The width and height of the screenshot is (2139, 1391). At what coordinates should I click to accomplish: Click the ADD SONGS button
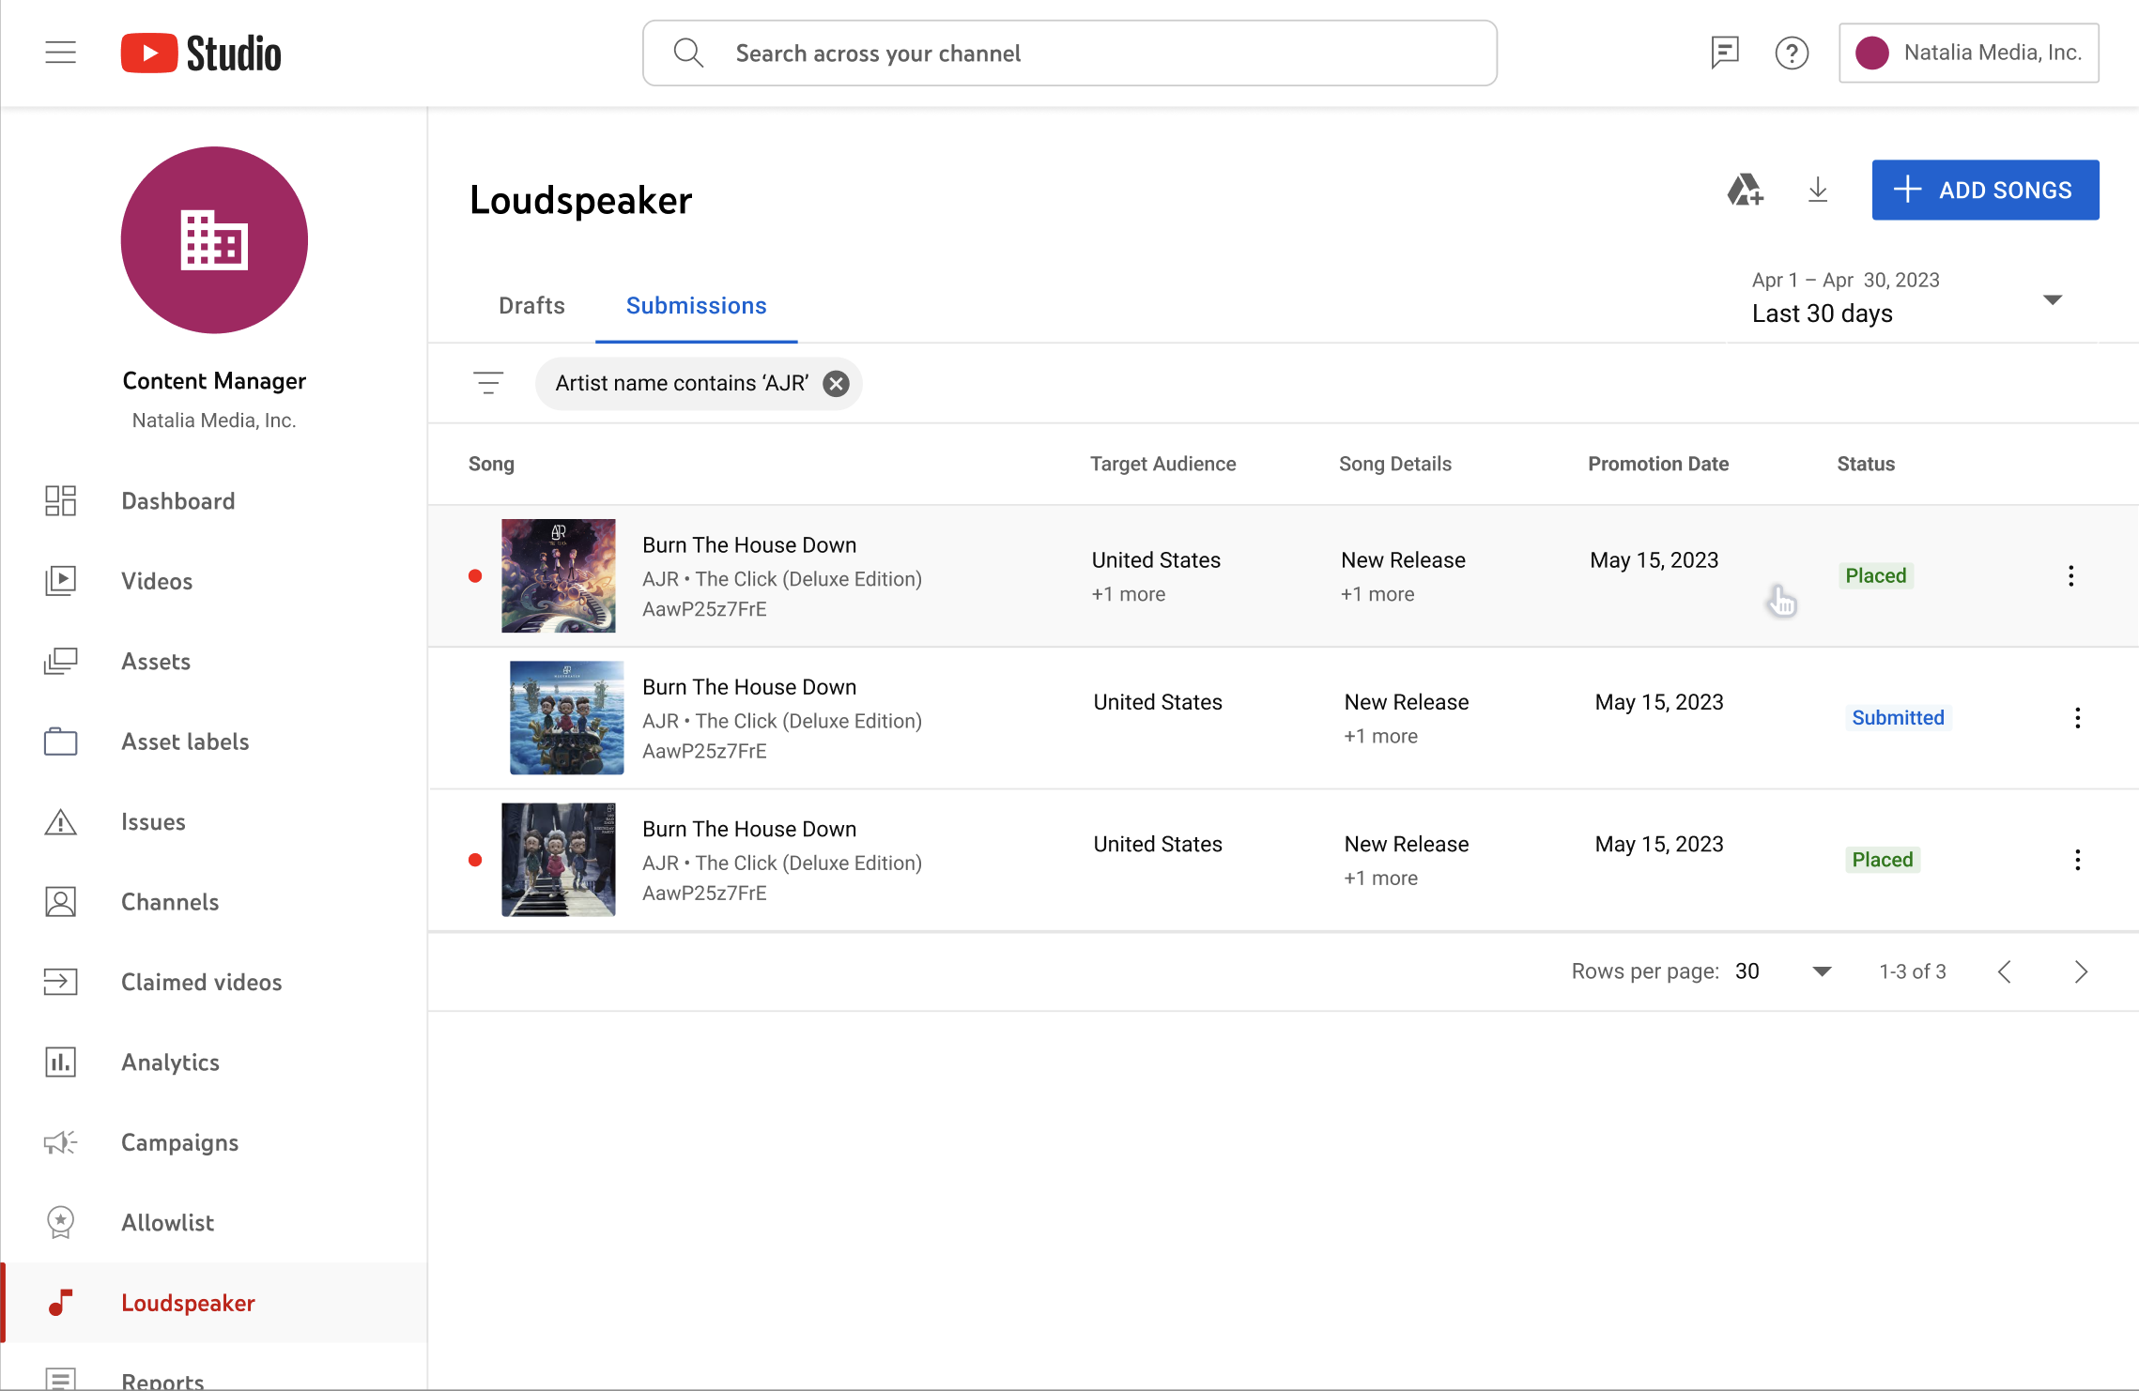coord(1985,190)
